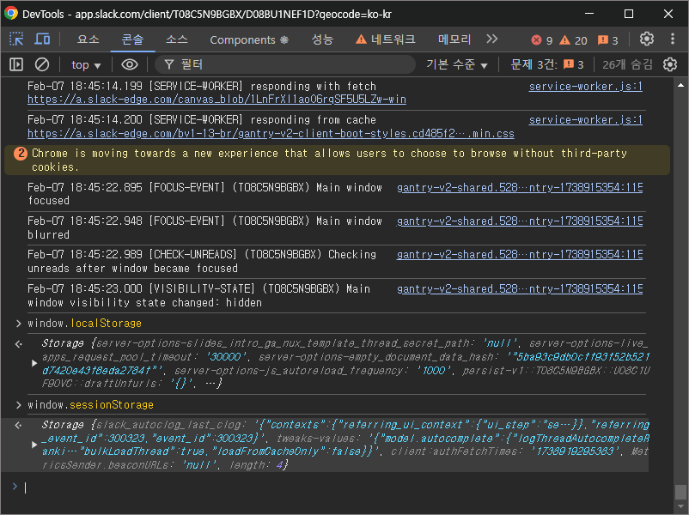Create a live expression with the eye icon
689x515 pixels.
tap(129, 64)
